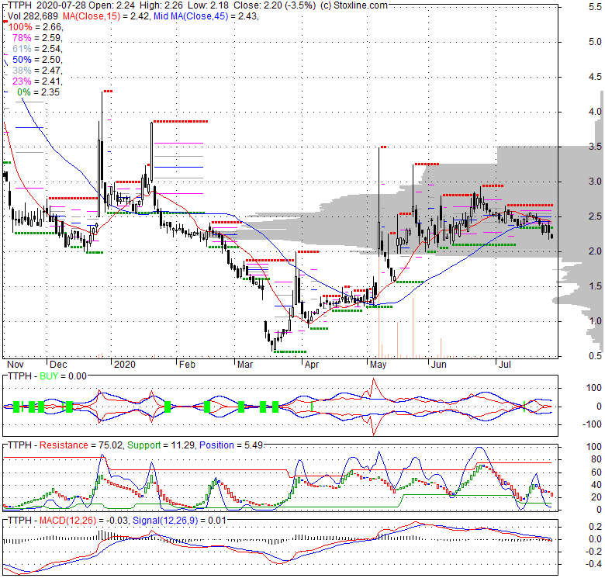Click the 'Mid MA(Close,45) = 2.43' legend
The width and height of the screenshot is (605, 578).
point(206,16)
